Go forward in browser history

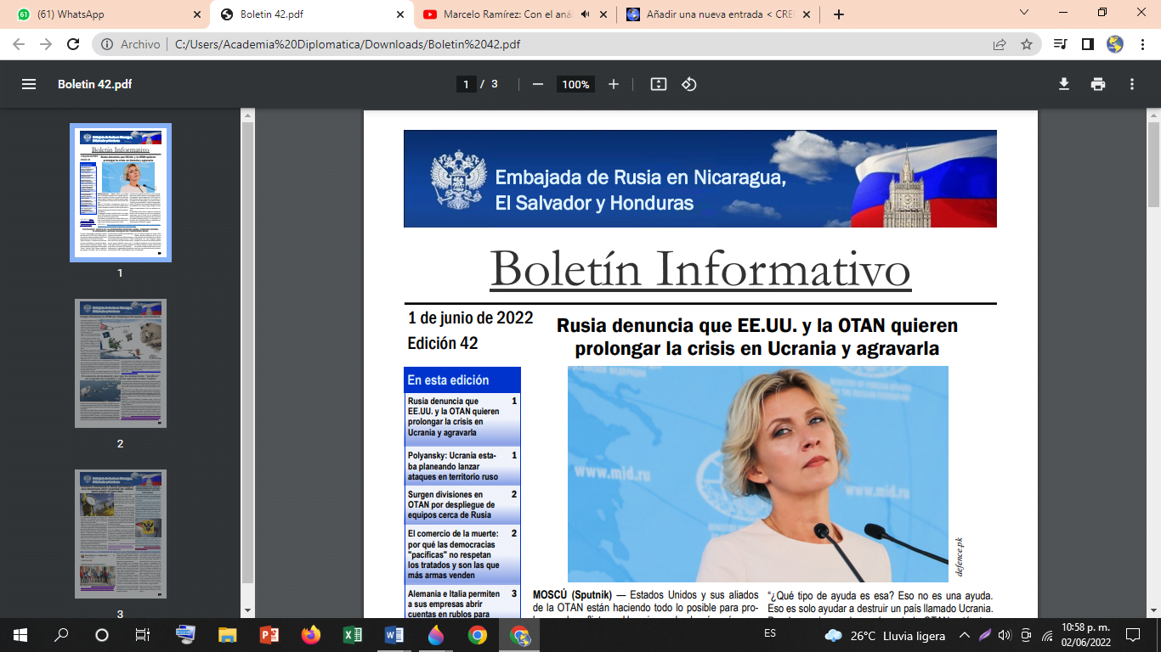46,44
